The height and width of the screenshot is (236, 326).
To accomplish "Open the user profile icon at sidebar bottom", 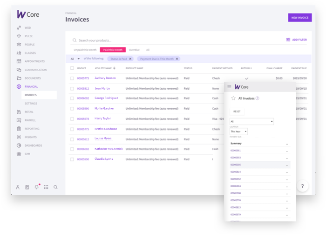I will point(18,187).
